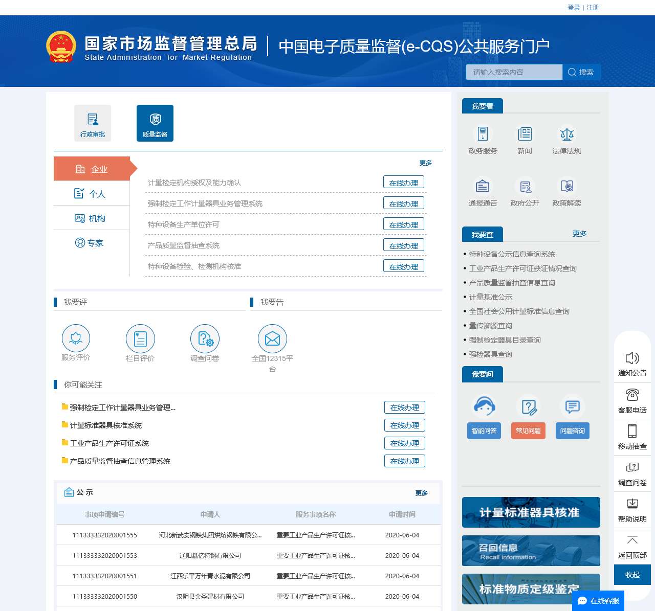Open 强检器具查询 link
This screenshot has height=611, width=655.
click(491, 354)
